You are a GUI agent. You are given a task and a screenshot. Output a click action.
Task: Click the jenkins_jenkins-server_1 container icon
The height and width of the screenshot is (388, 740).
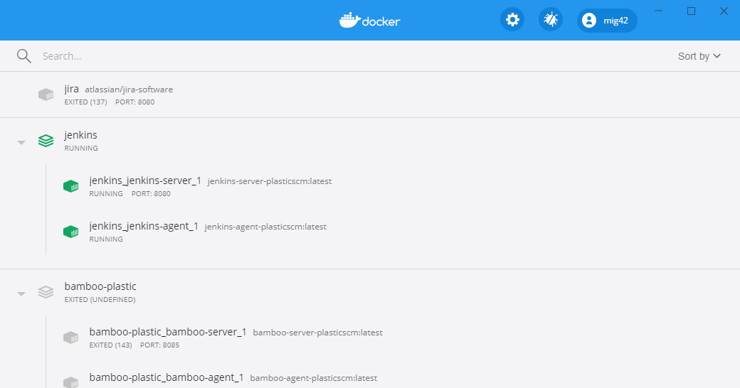(70, 186)
